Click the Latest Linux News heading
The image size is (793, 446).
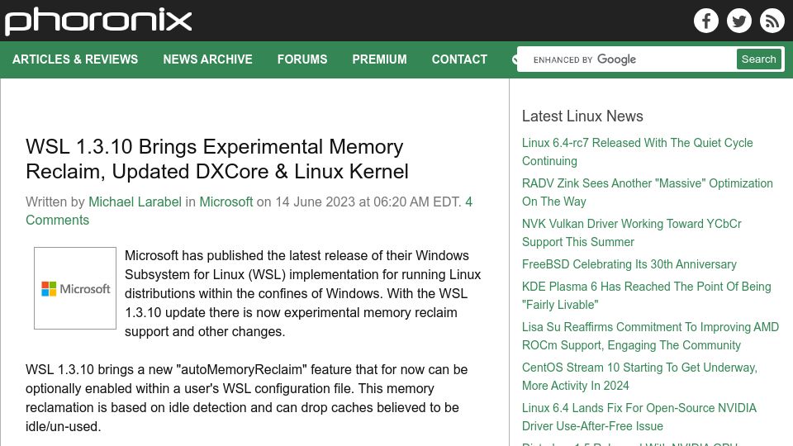click(582, 116)
